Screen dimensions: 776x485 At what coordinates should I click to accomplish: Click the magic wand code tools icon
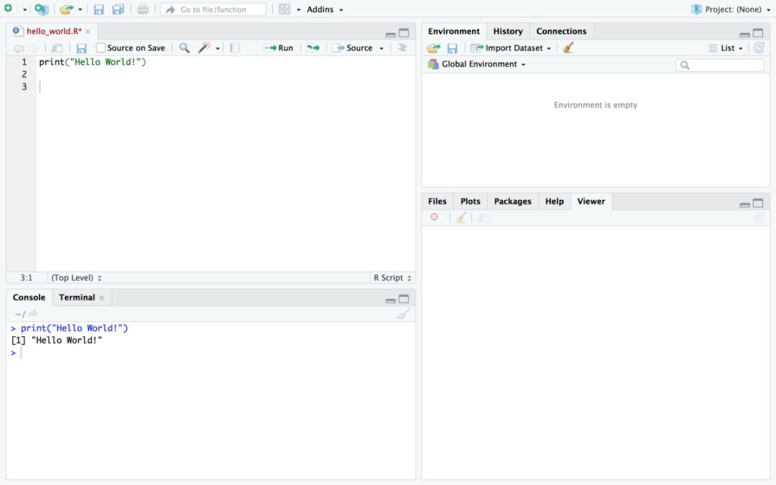[x=204, y=47]
